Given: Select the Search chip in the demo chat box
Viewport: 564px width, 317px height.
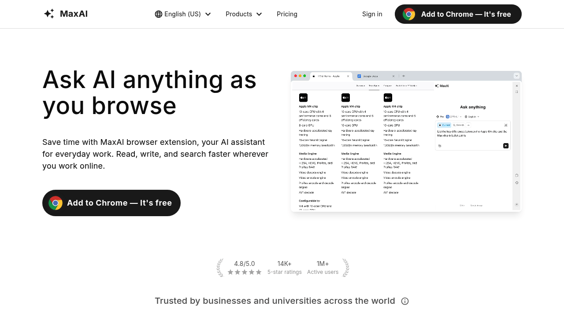Looking at the screenshot, I should click(458, 125).
